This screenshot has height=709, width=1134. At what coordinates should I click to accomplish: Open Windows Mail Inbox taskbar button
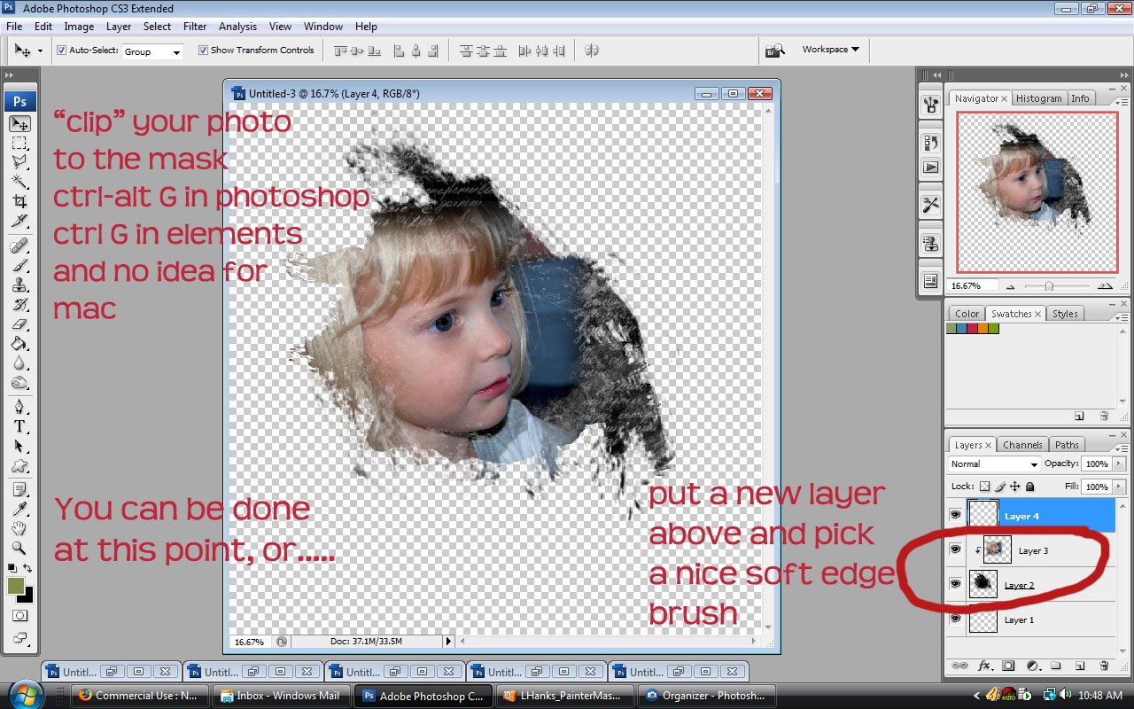tap(281, 696)
